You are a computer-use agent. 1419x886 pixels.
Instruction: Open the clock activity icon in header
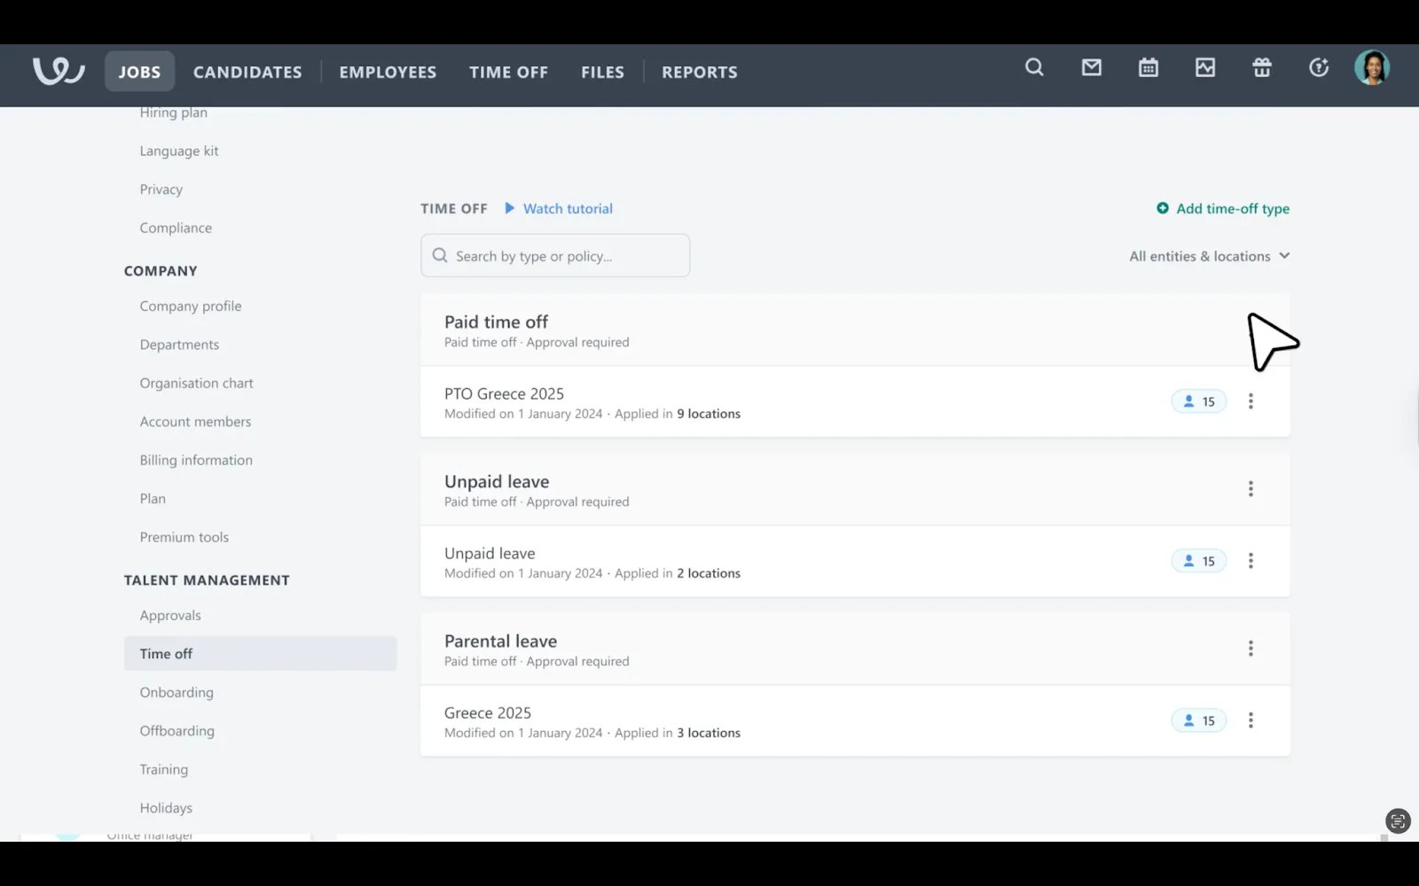coord(1319,67)
